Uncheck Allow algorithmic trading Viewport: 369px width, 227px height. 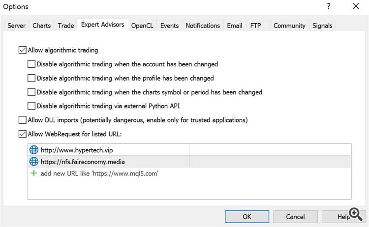pyautogui.click(x=22, y=50)
